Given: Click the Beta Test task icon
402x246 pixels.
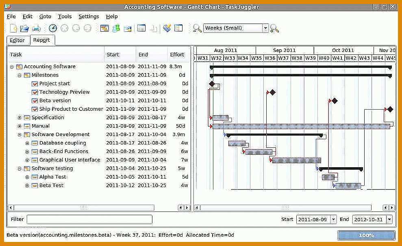Looking at the screenshot, I should coord(35,186).
